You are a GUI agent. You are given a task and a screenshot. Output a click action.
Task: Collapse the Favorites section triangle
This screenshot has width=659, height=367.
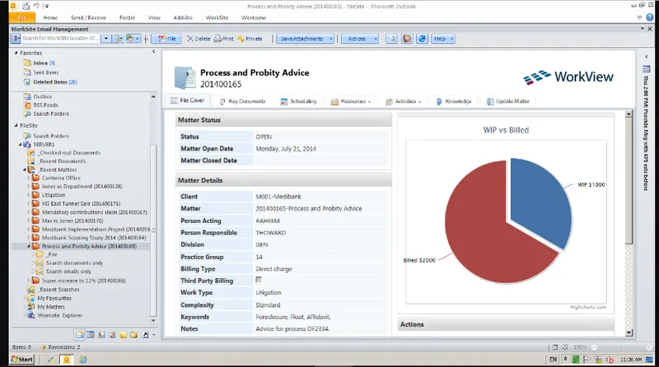16,53
